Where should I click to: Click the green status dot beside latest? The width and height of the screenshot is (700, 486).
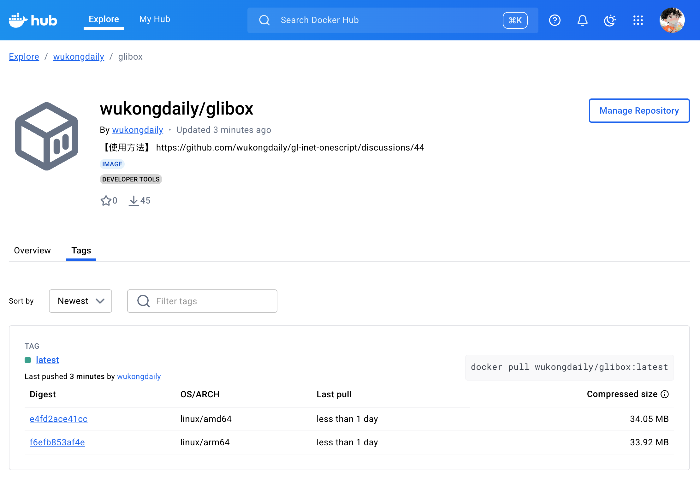28,360
